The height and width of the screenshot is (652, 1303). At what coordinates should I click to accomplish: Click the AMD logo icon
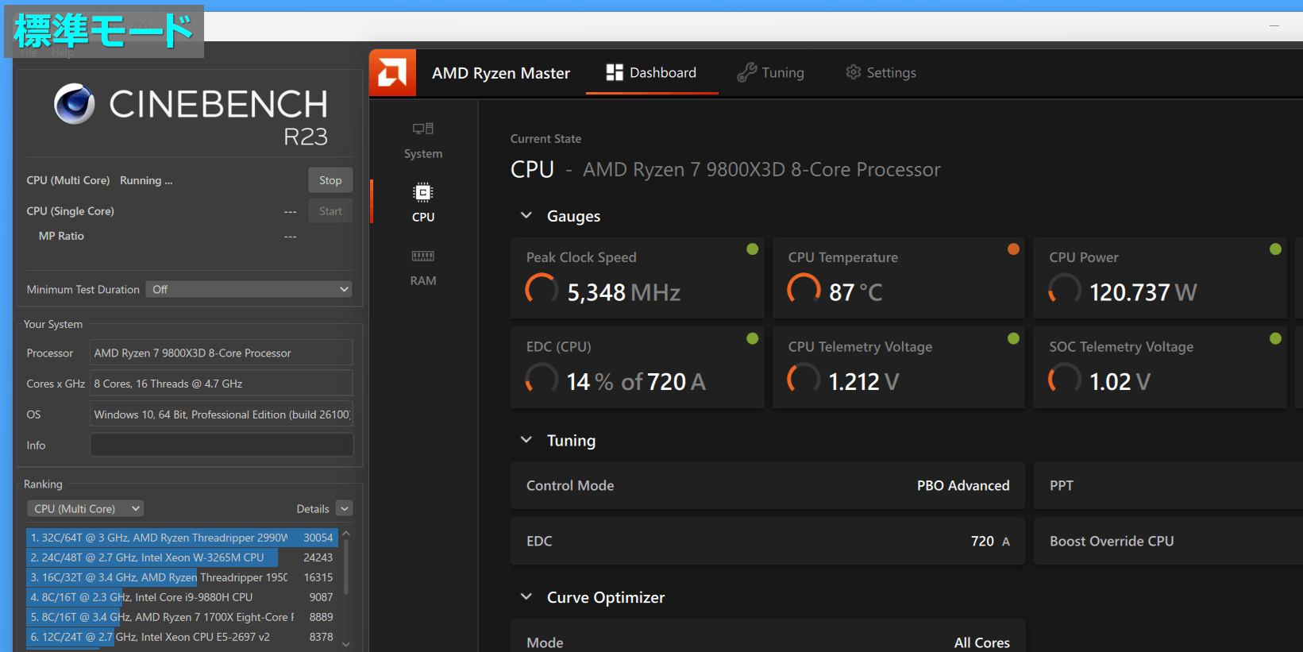click(392, 73)
